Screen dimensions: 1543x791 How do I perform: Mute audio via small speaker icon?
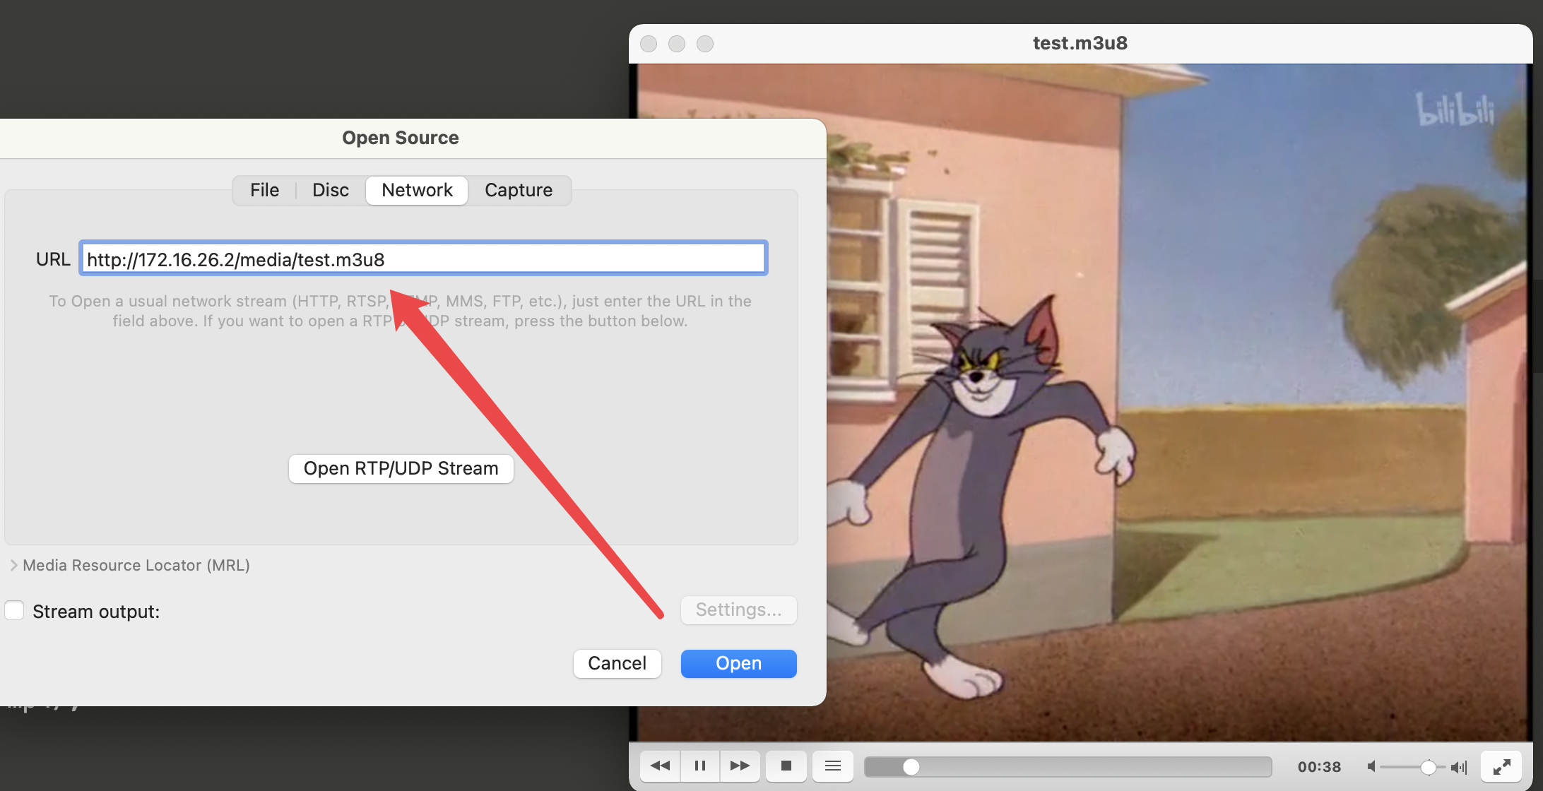pyautogui.click(x=1371, y=766)
